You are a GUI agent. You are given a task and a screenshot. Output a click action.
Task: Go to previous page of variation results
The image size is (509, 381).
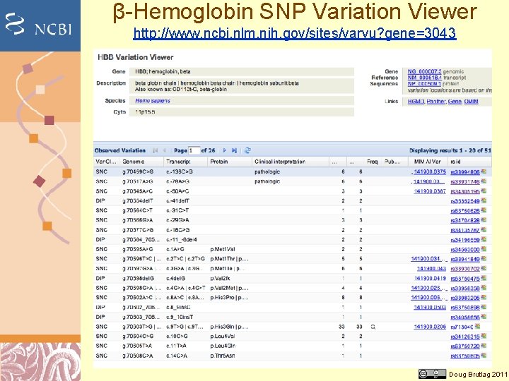click(164, 151)
